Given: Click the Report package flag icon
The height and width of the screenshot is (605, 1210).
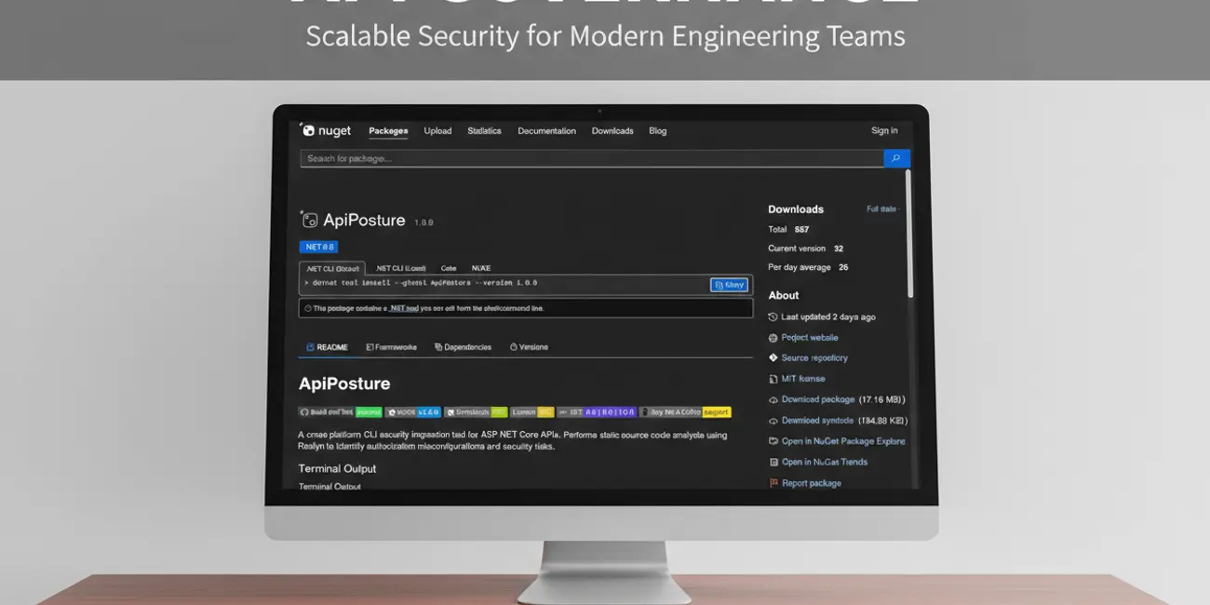Looking at the screenshot, I should pyautogui.click(x=773, y=483).
